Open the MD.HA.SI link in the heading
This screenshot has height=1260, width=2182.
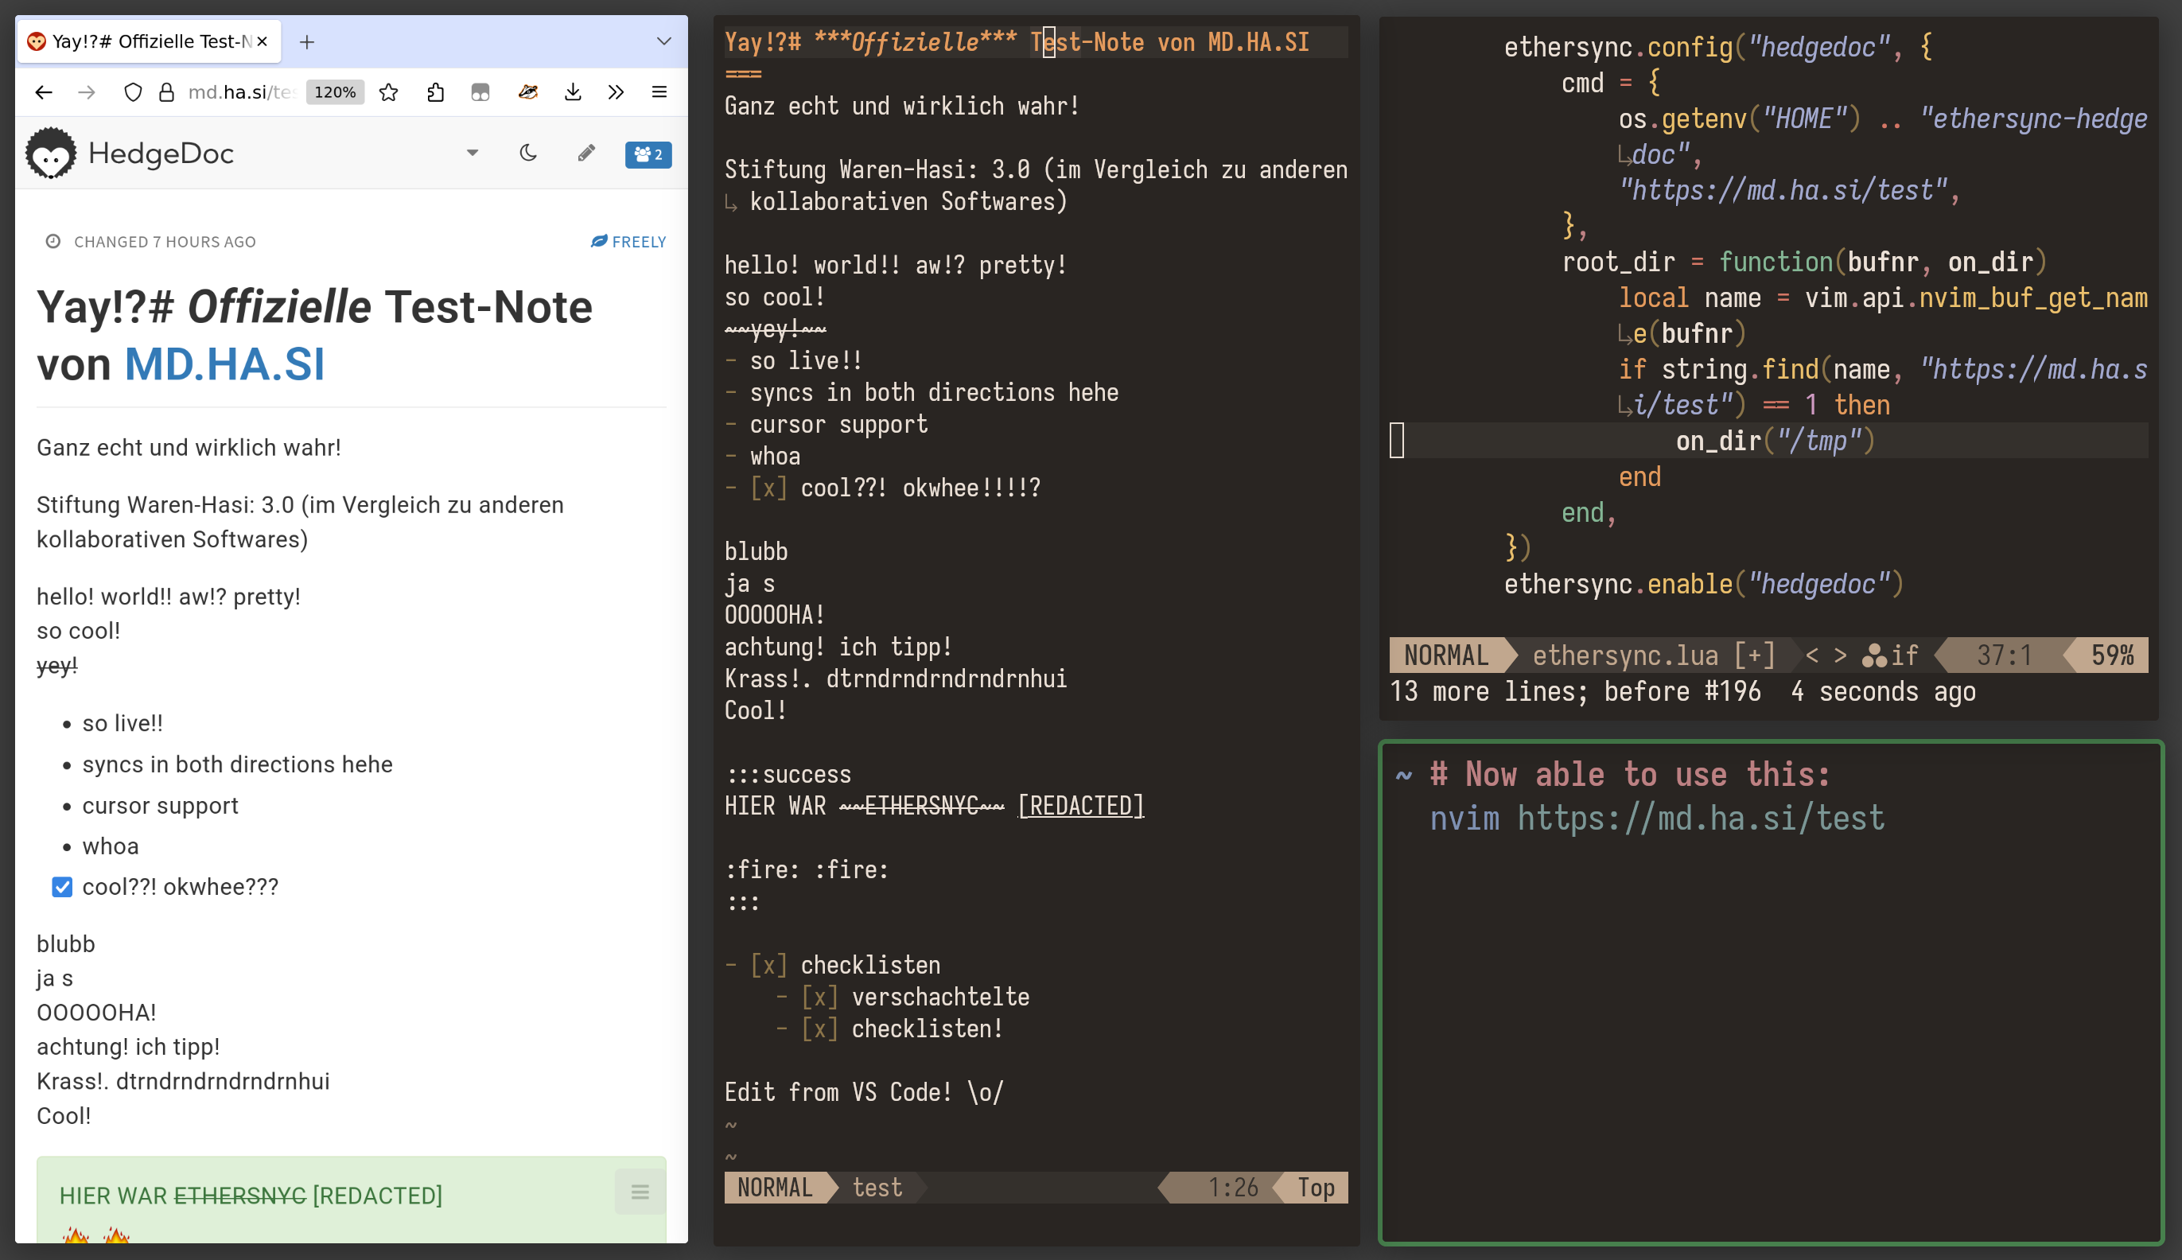pos(224,364)
